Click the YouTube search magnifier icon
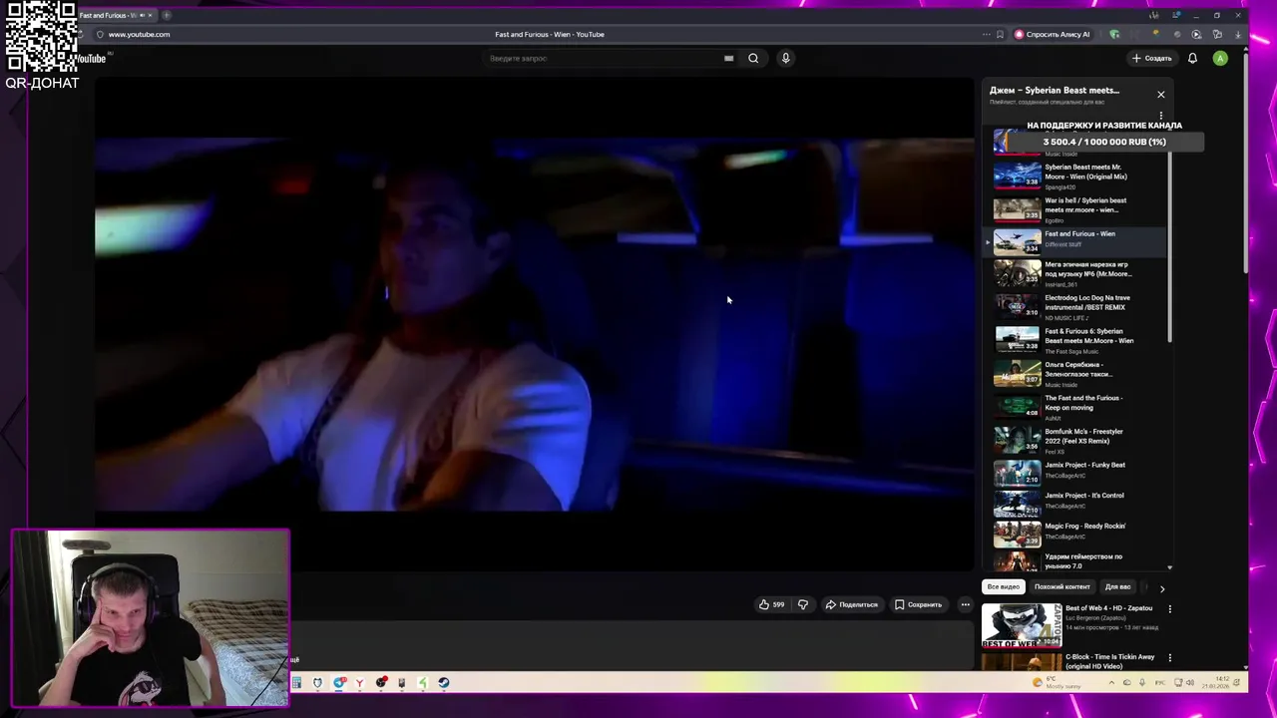This screenshot has width=1277, height=718. [x=753, y=58]
